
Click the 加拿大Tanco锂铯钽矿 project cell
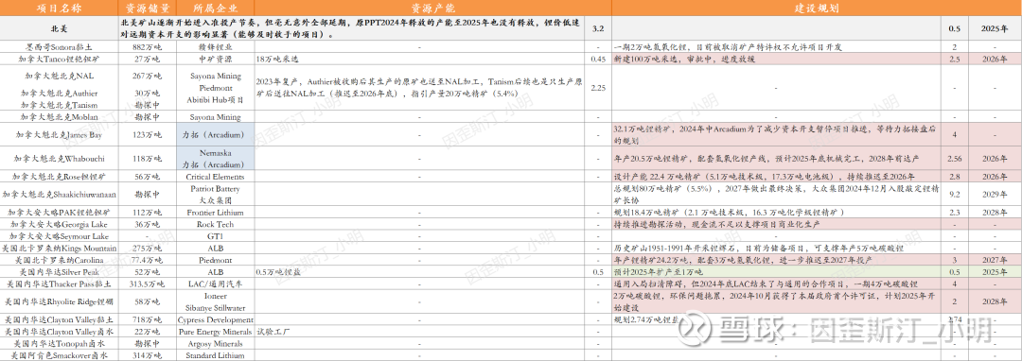60,59
